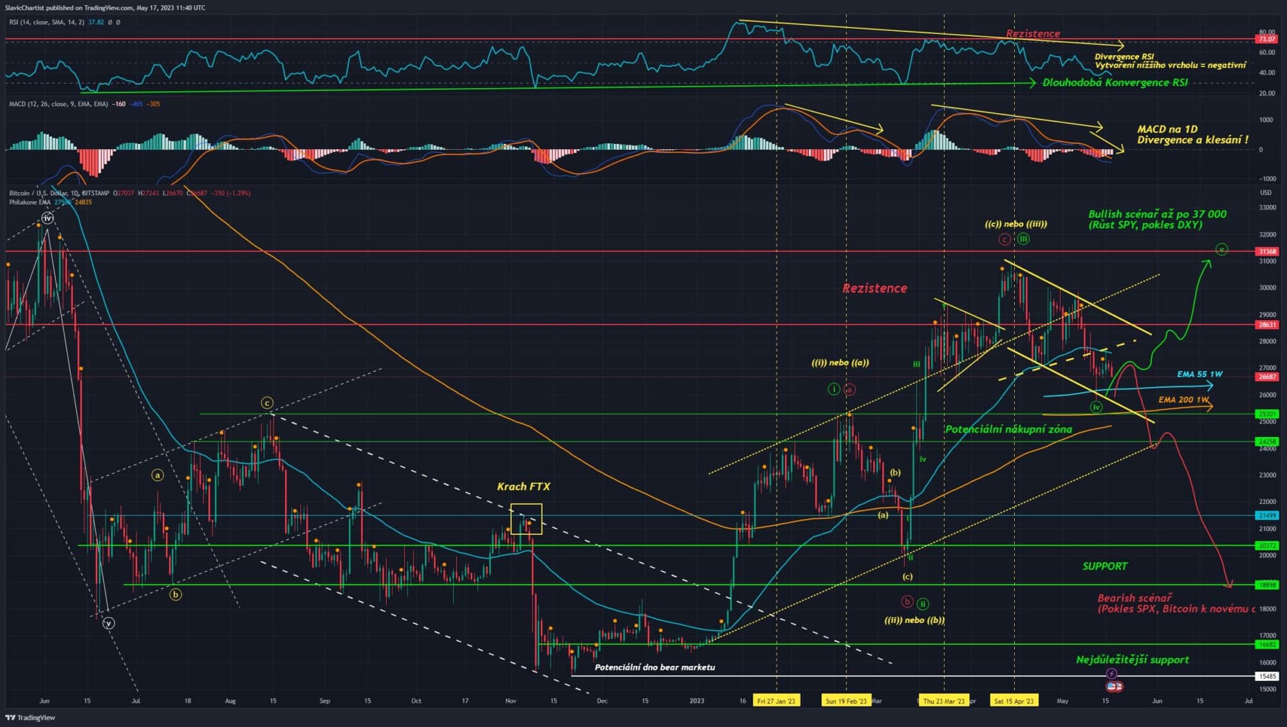Select the Krach FTX text label
This screenshot has width=1287, height=727.
523,487
